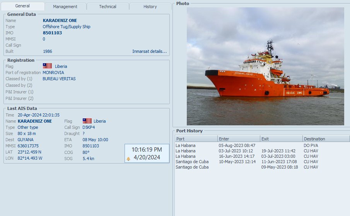Select Santiago de Cuba row exited 09-May-2023
Screen dimensions: 350x216
[262, 167]
